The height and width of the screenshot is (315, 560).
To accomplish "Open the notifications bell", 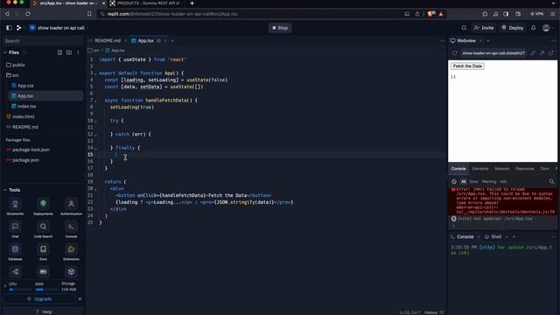I will click(x=533, y=28).
